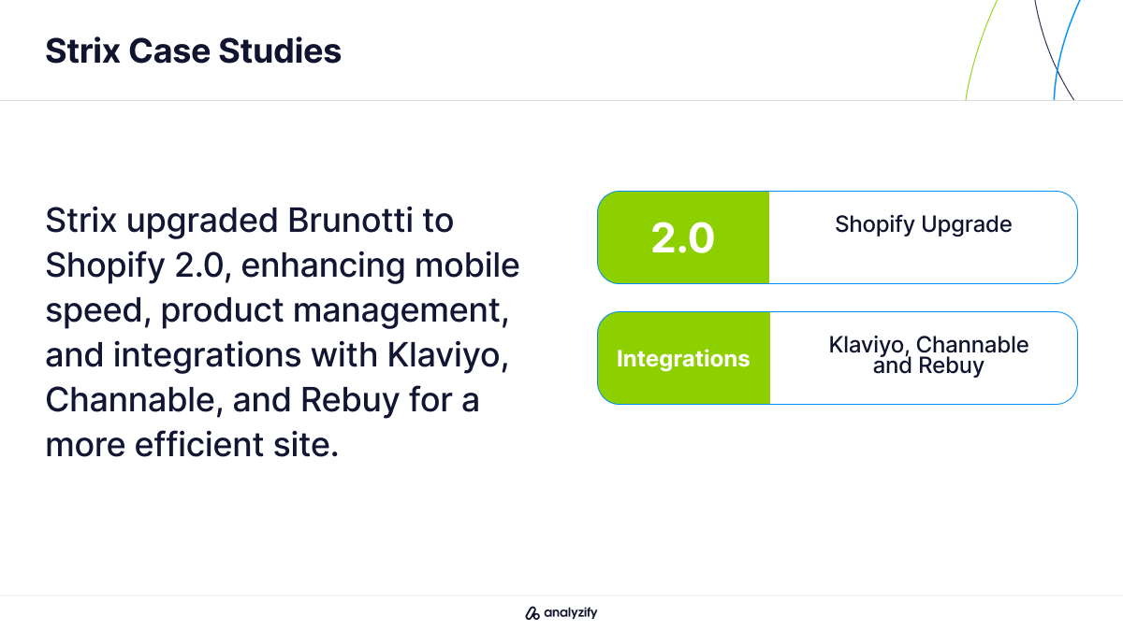
Task: Click the Shopify Upgrade card outline
Action: [838, 237]
